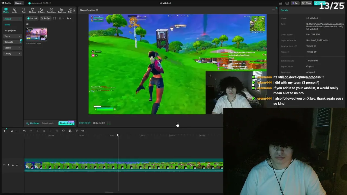Click the Redo arrow
Screen dimensions: 347x195
click(31, 131)
